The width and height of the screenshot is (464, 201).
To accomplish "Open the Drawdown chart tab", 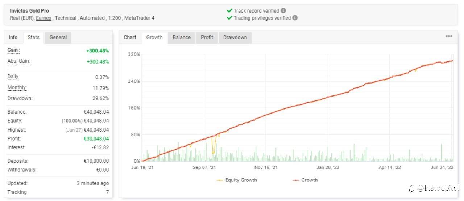I will click(235, 37).
